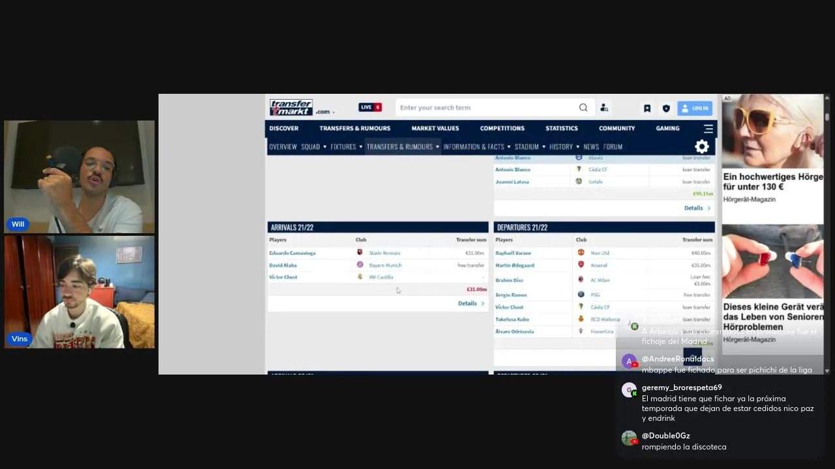Open Takefusa Kubo player link
The image size is (835, 469).
click(512, 319)
